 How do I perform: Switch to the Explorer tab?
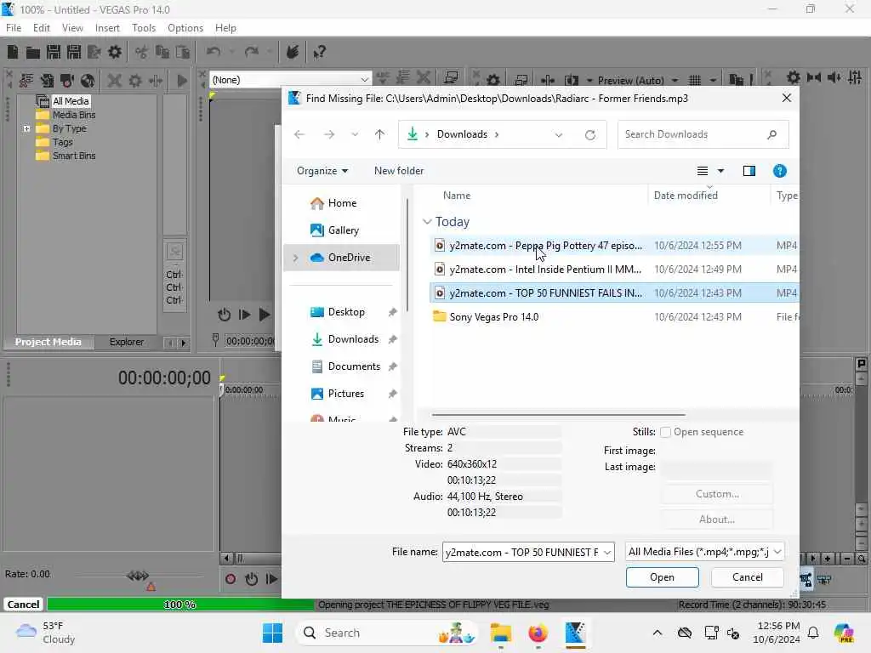[x=127, y=342]
